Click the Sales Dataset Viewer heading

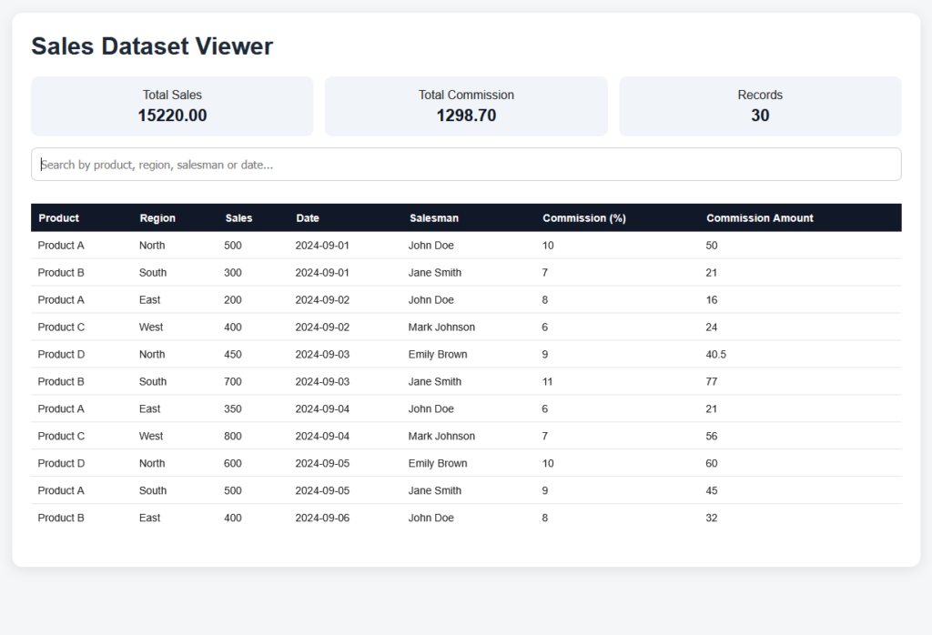152,46
